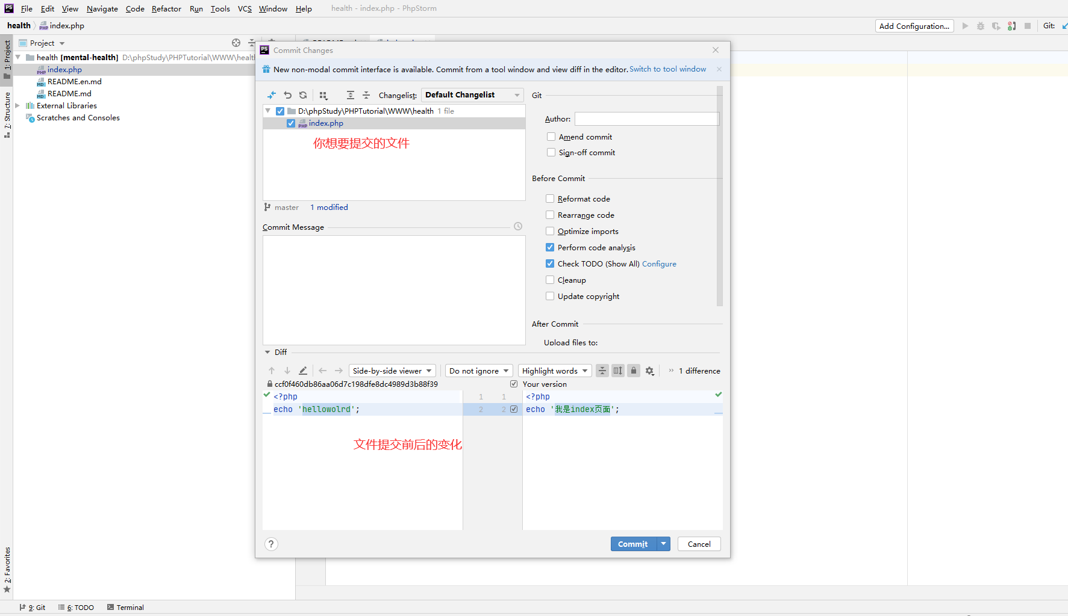The width and height of the screenshot is (1068, 616).
Task: Open the Tools menu
Action: [x=220, y=8]
